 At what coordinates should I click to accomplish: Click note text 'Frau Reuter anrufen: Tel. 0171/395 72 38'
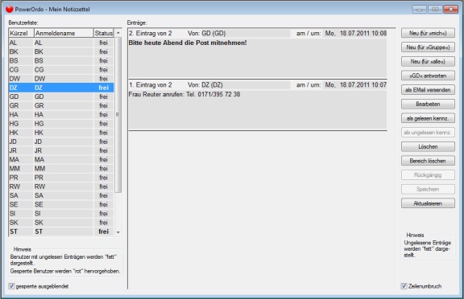184,95
